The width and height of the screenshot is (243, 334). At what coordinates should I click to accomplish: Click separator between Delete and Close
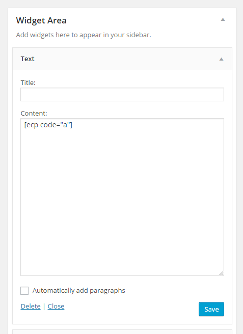click(44, 307)
